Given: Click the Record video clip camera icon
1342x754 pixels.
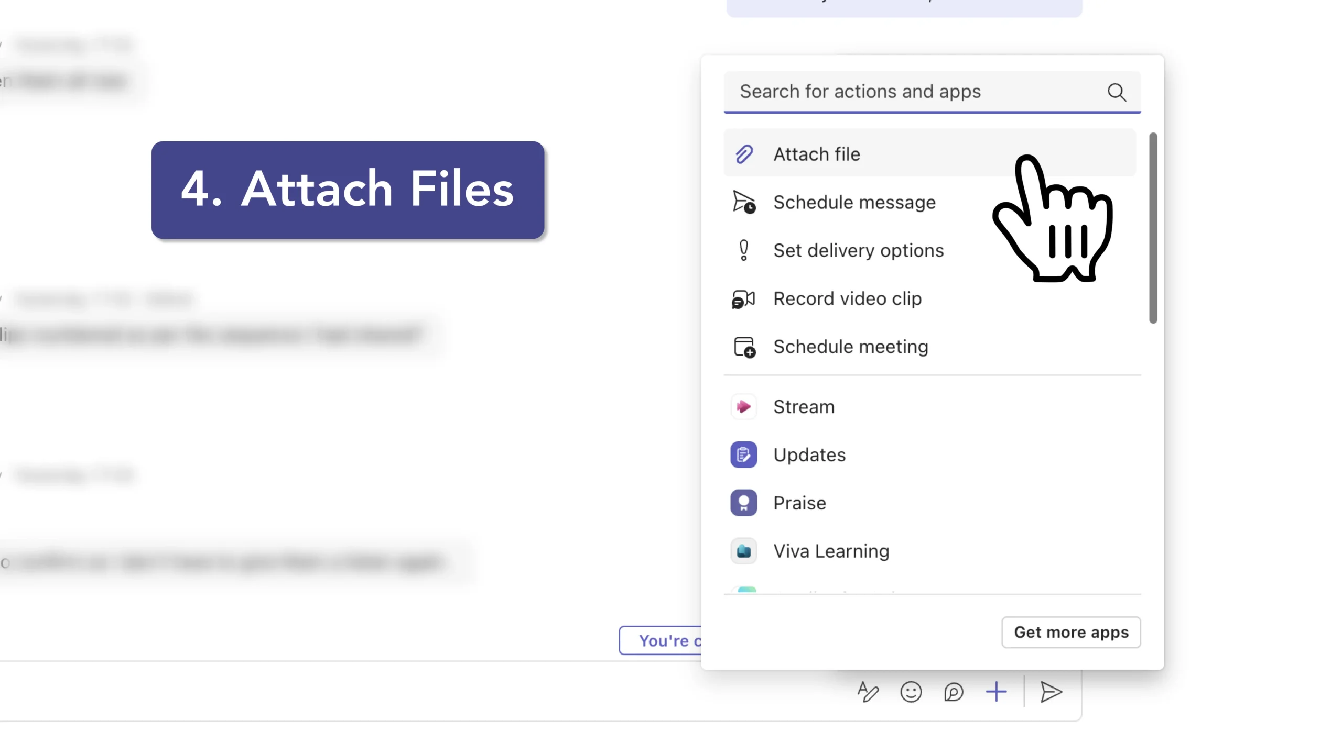Looking at the screenshot, I should pos(744,299).
